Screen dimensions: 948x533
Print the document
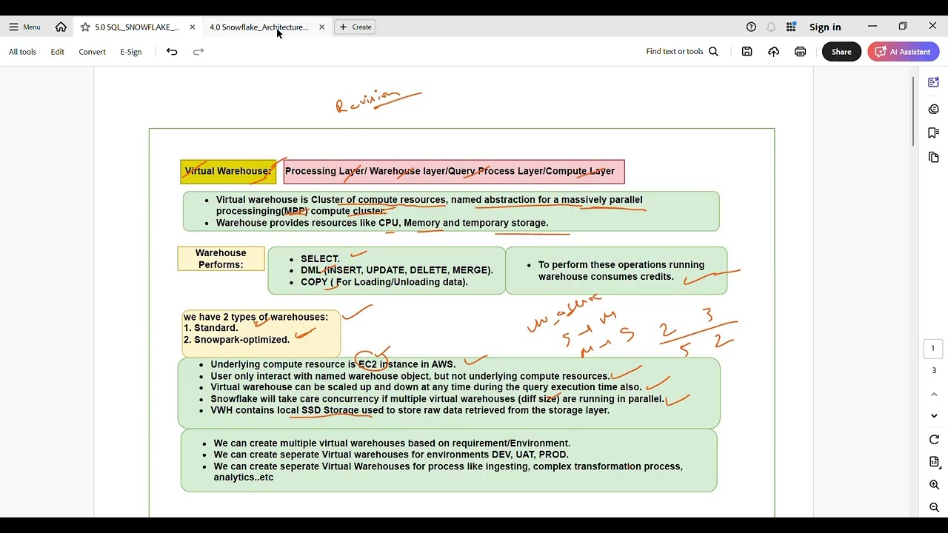[800, 52]
